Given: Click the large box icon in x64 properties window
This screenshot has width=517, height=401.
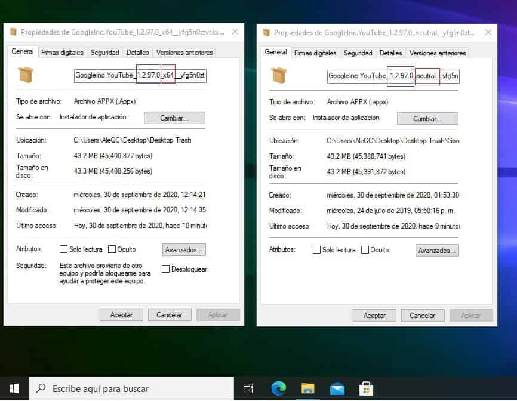Looking at the screenshot, I should pos(26,75).
